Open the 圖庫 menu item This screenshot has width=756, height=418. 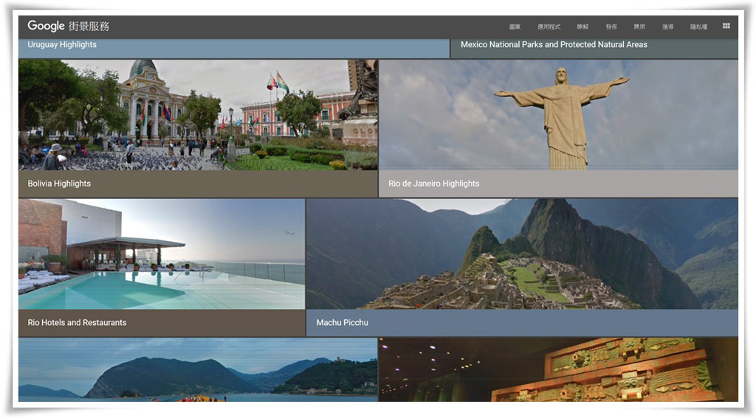(x=515, y=27)
